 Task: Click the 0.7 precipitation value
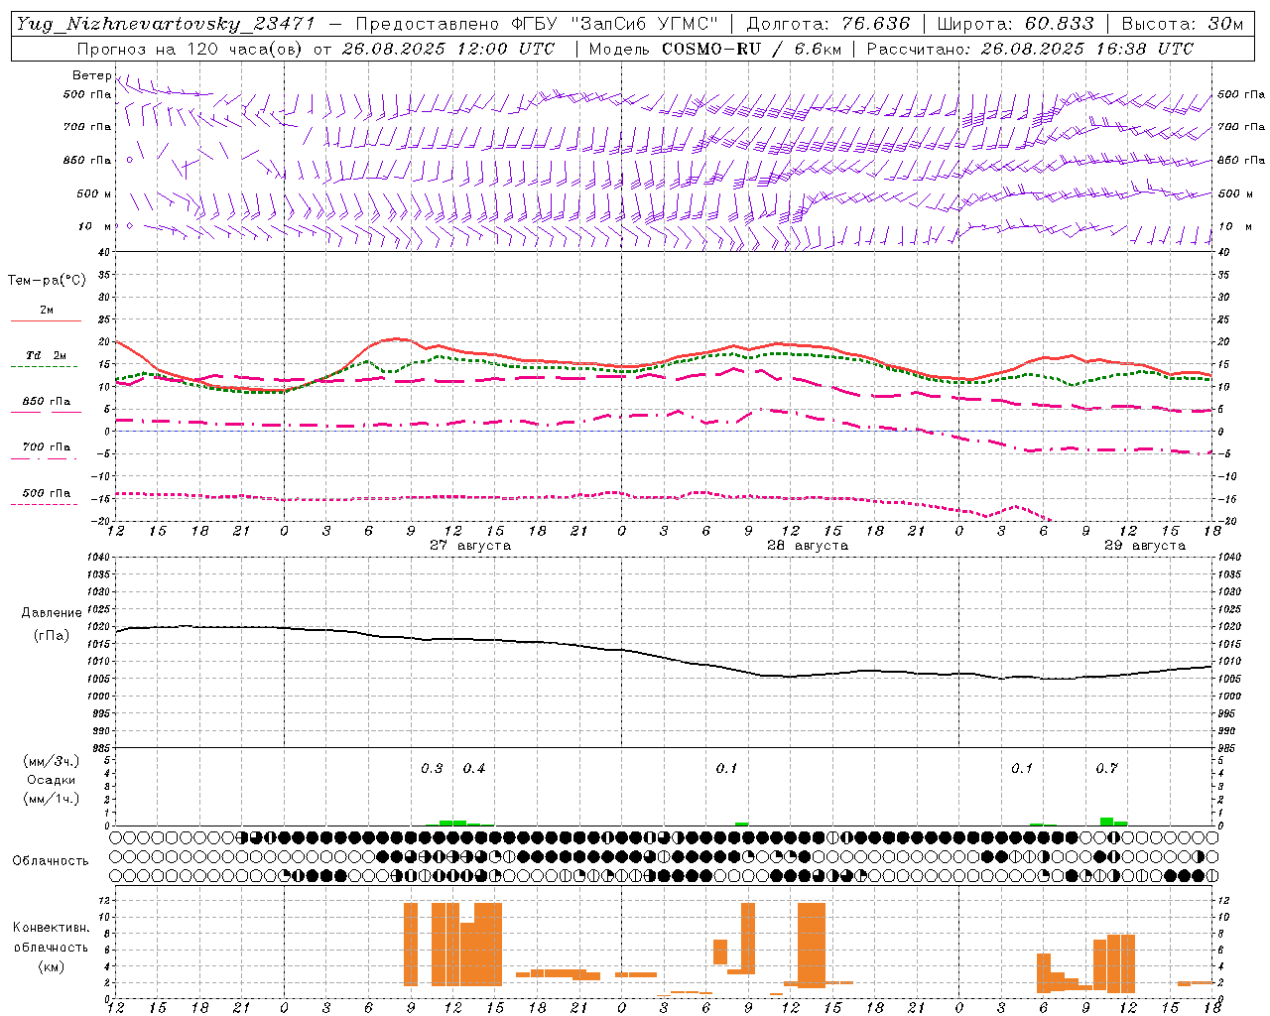point(1106,769)
